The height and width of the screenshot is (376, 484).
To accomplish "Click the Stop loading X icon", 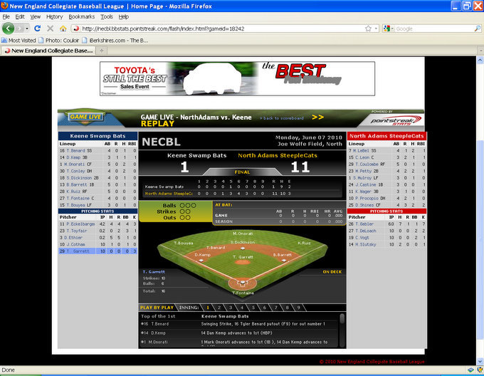I will (51, 28).
